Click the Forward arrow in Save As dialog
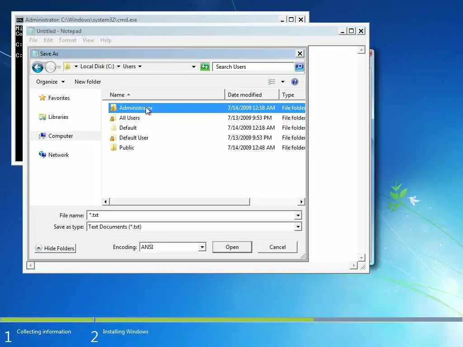 (x=50, y=67)
